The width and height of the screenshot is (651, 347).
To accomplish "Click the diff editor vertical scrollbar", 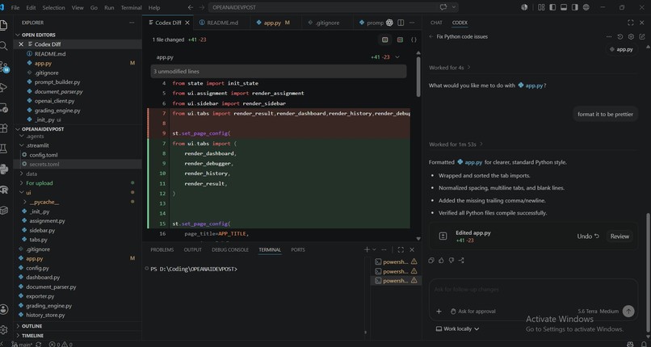I will coord(418,77).
